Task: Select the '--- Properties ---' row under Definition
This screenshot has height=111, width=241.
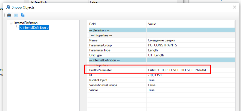Action: point(162,35)
